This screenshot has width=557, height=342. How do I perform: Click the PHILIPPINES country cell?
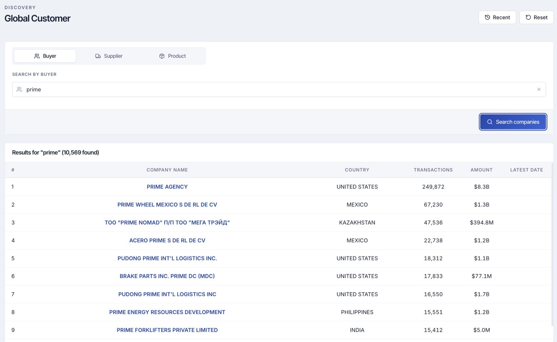tap(357, 312)
